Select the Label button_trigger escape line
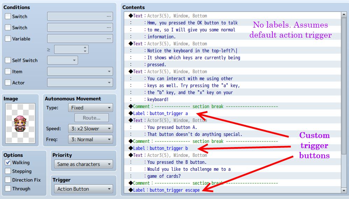The width and height of the screenshot is (349, 199). 232,190
